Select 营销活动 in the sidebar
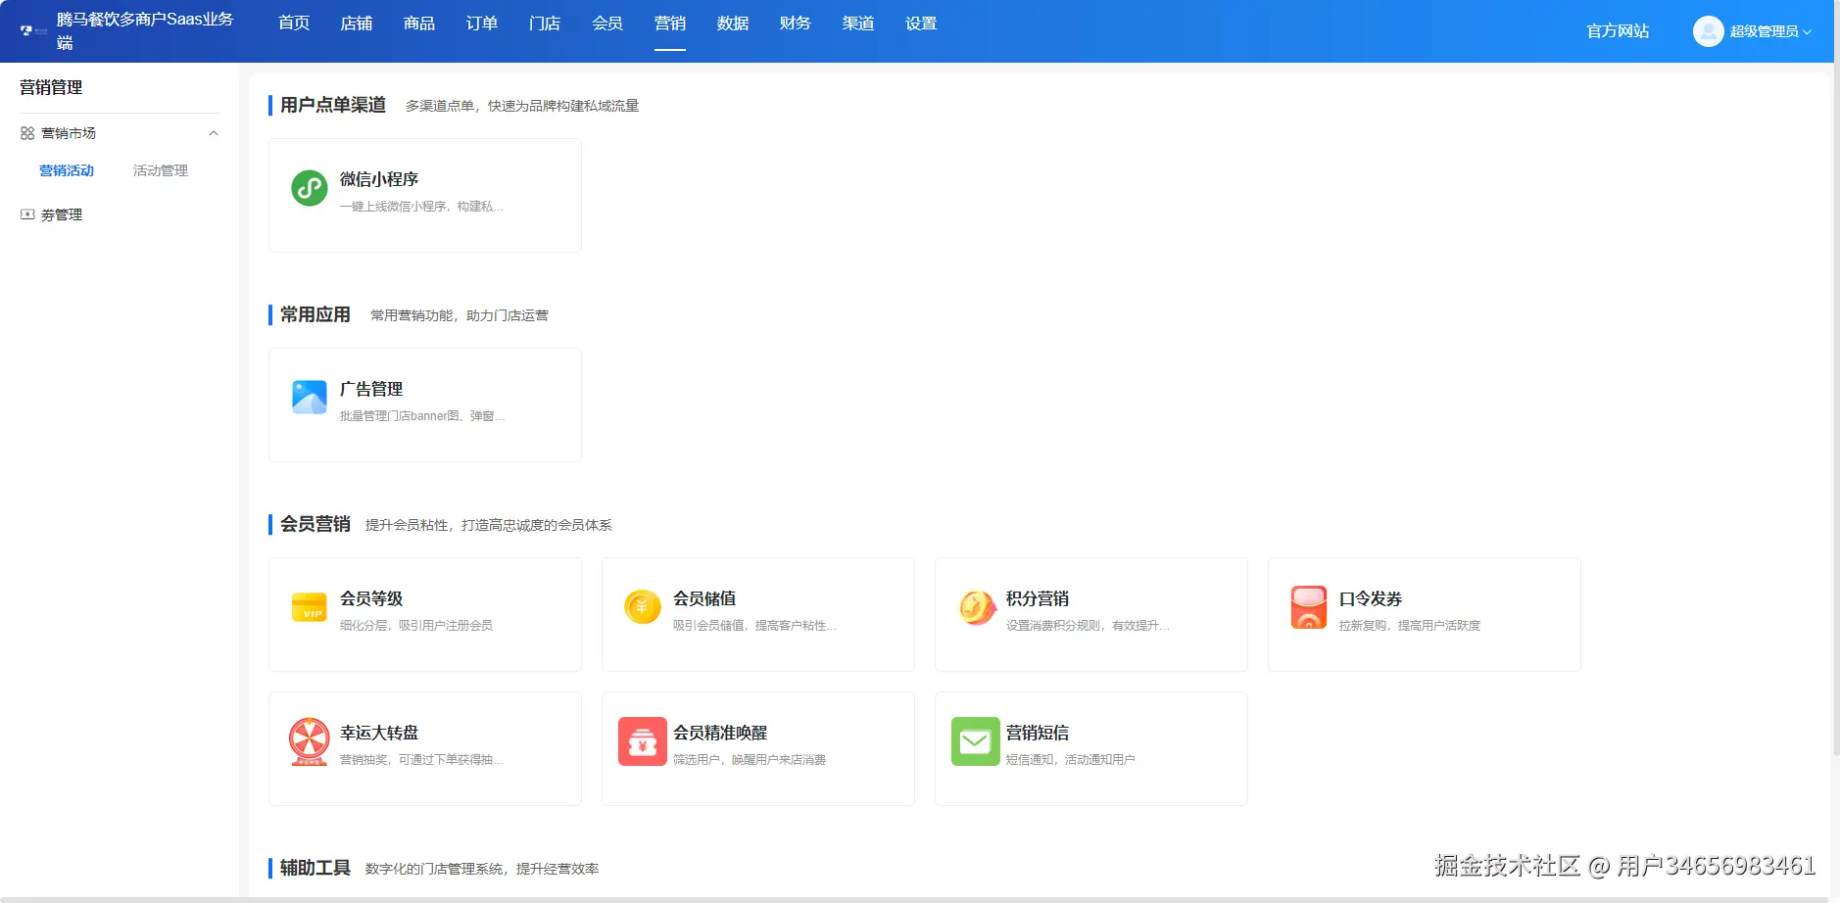 67,170
